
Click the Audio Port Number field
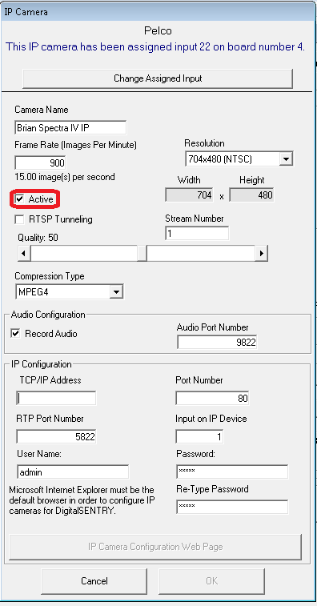point(217,343)
